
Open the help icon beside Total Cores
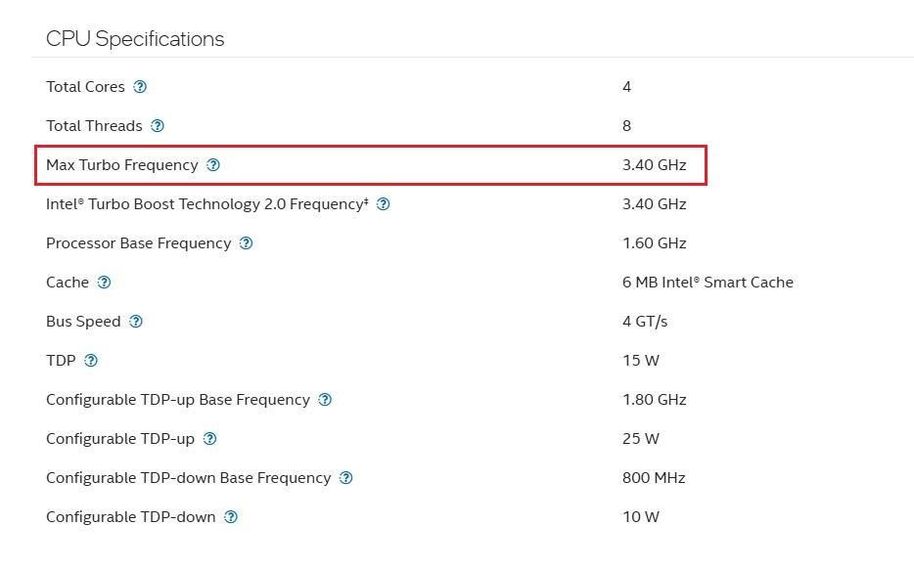pyautogui.click(x=140, y=87)
